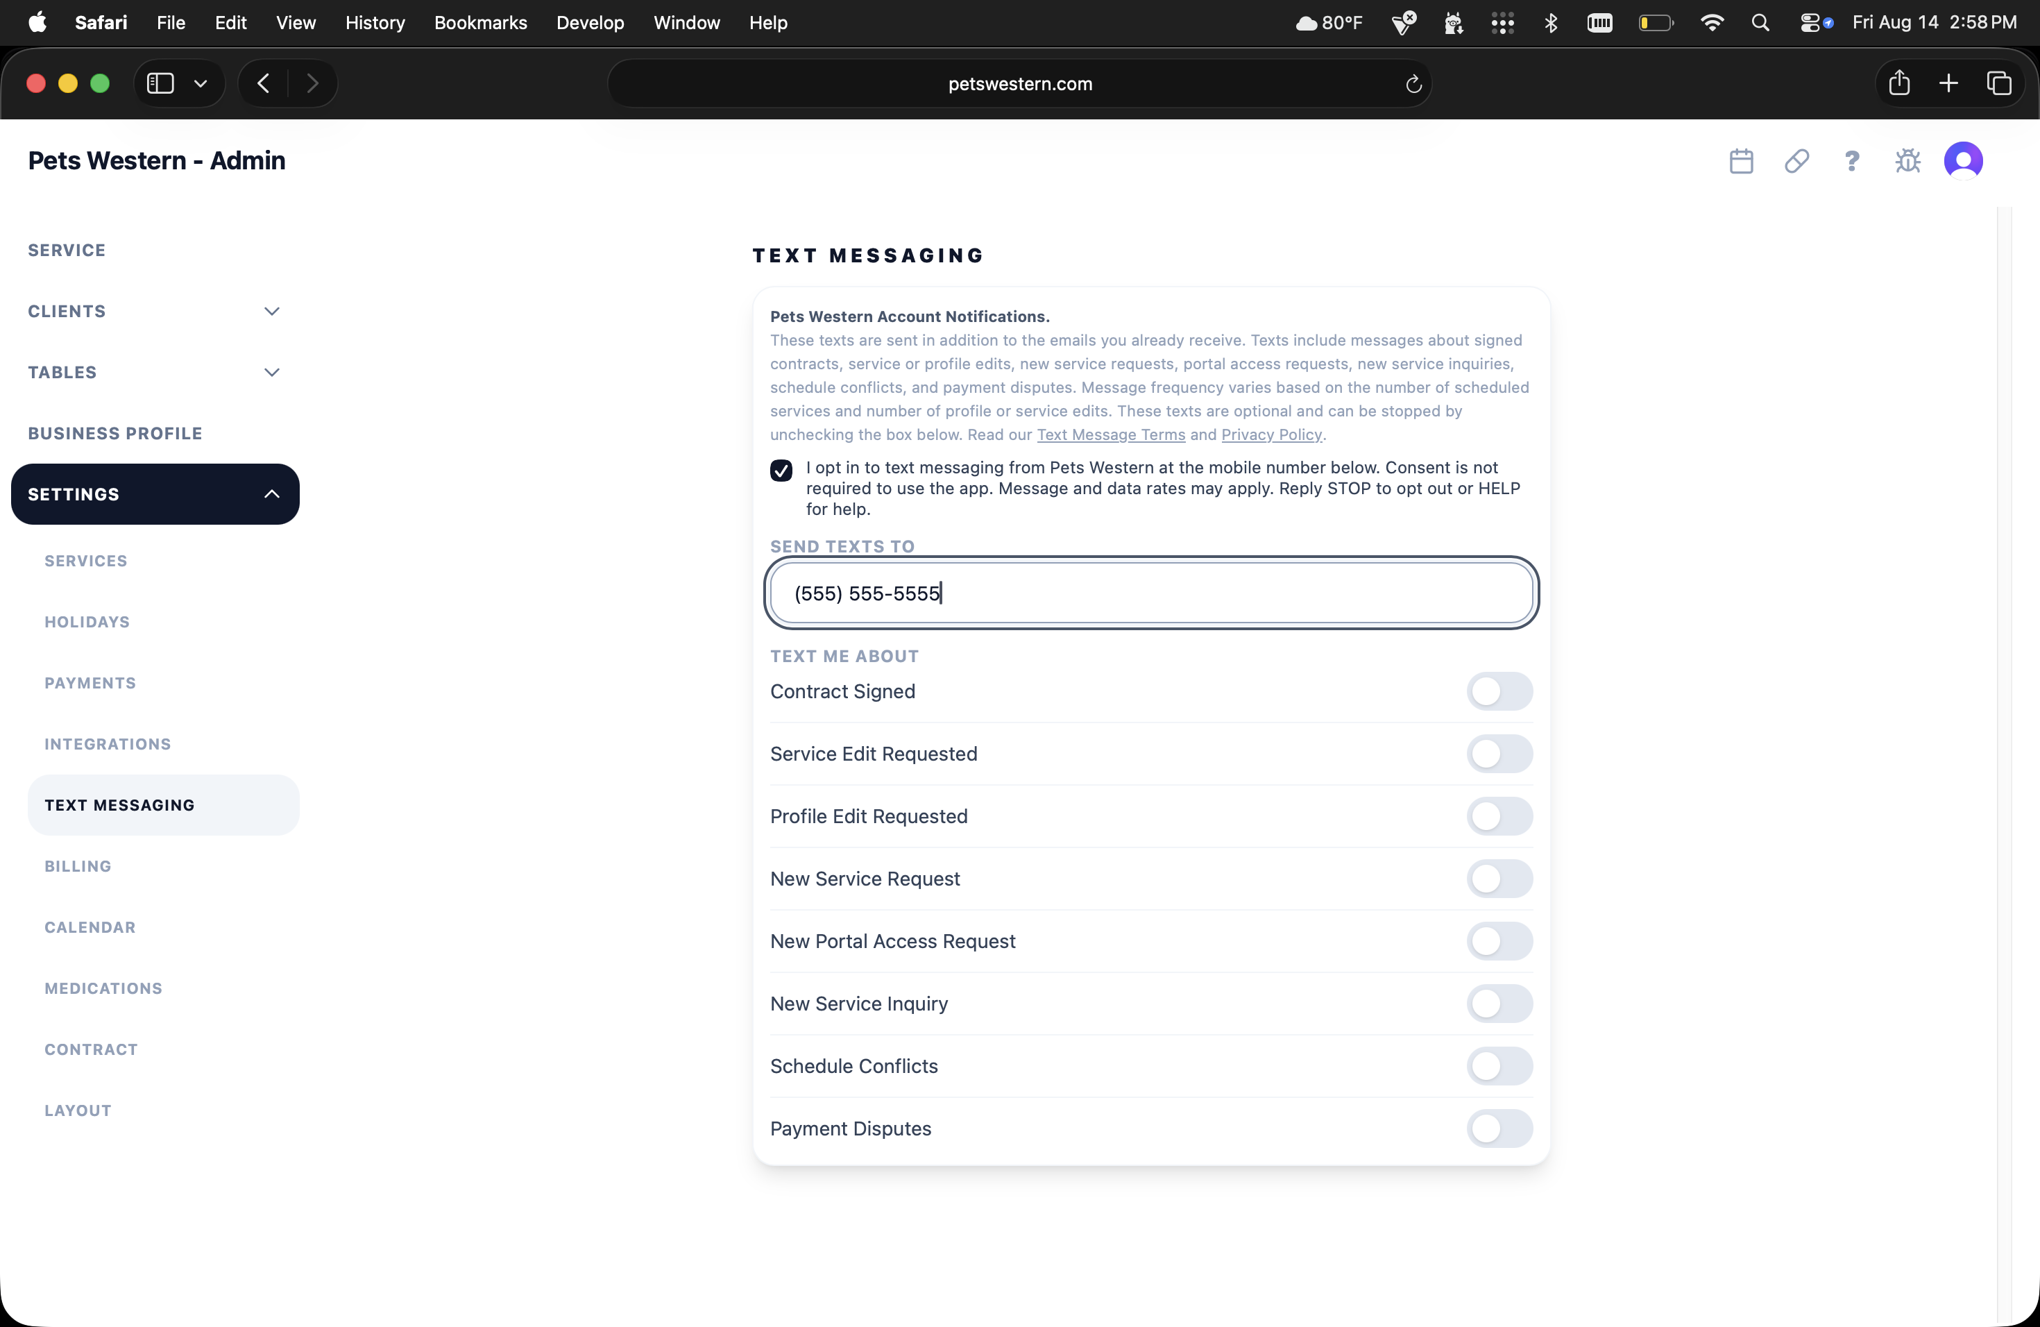Open a new Safari tab

coord(1948,83)
